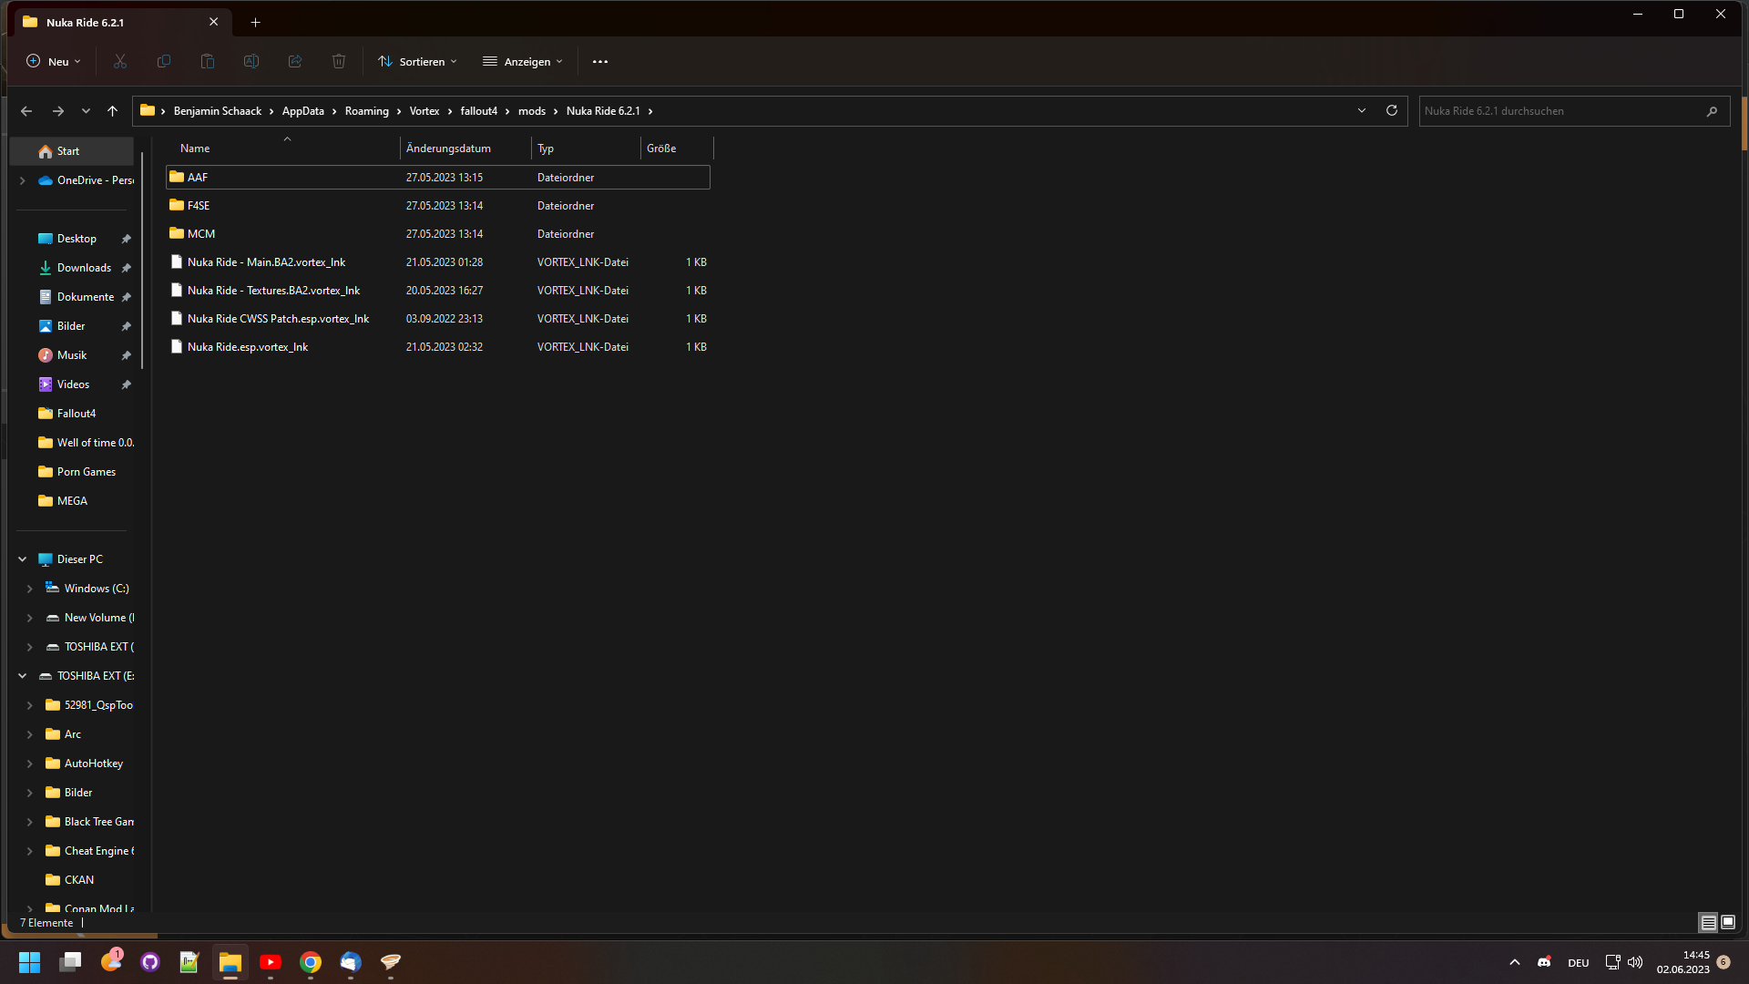
Task: Open Downloads in the sidebar
Action: tap(84, 268)
